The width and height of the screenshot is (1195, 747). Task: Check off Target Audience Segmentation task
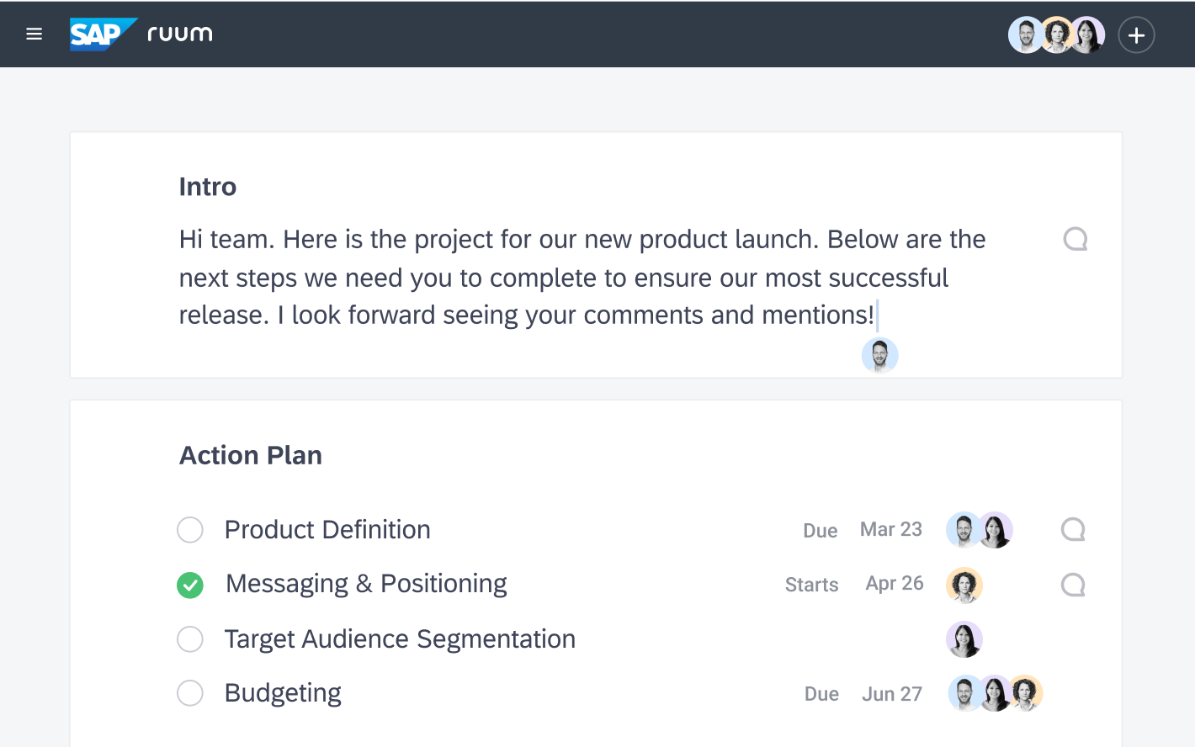coord(190,639)
